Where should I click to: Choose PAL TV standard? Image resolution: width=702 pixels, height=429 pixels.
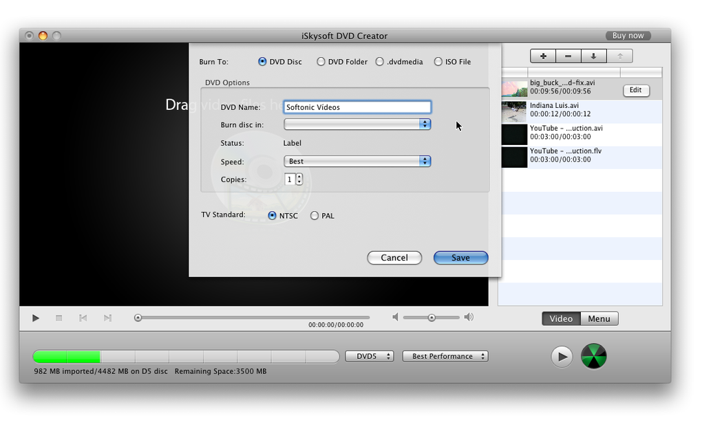click(x=315, y=216)
